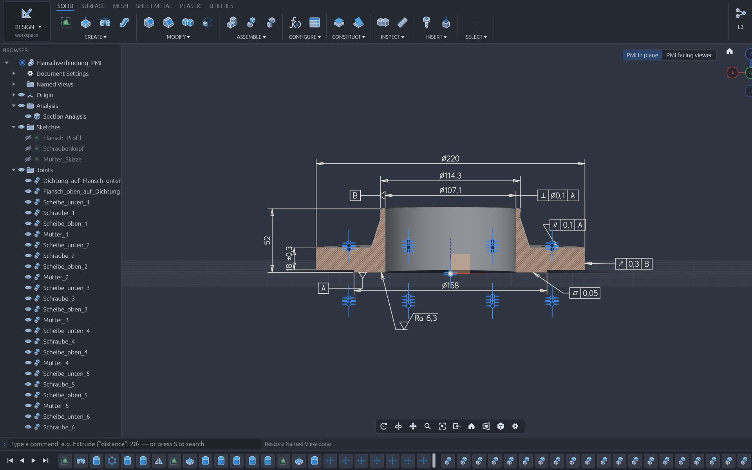Screen dimensions: 752x470
Task: Select the Offset Plane construct icon
Action: (339, 23)
